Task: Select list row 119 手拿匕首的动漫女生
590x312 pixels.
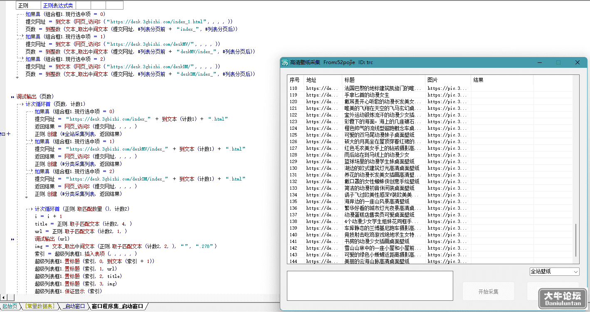Action: click(430, 95)
